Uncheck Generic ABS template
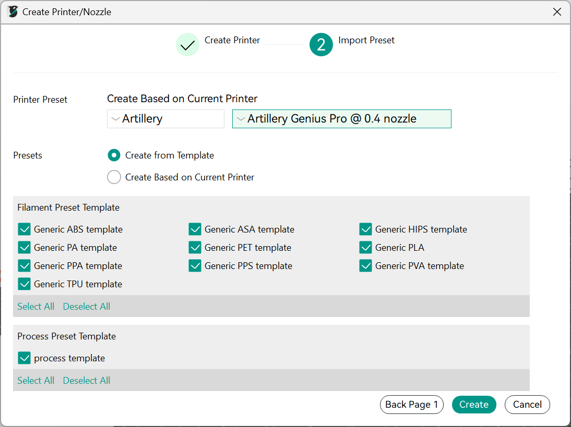The width and height of the screenshot is (571, 427). click(25, 229)
